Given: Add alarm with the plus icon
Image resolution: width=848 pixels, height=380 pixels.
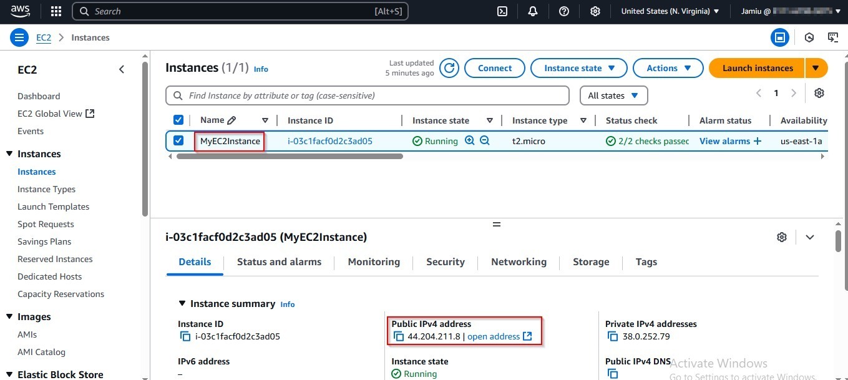Looking at the screenshot, I should (758, 141).
